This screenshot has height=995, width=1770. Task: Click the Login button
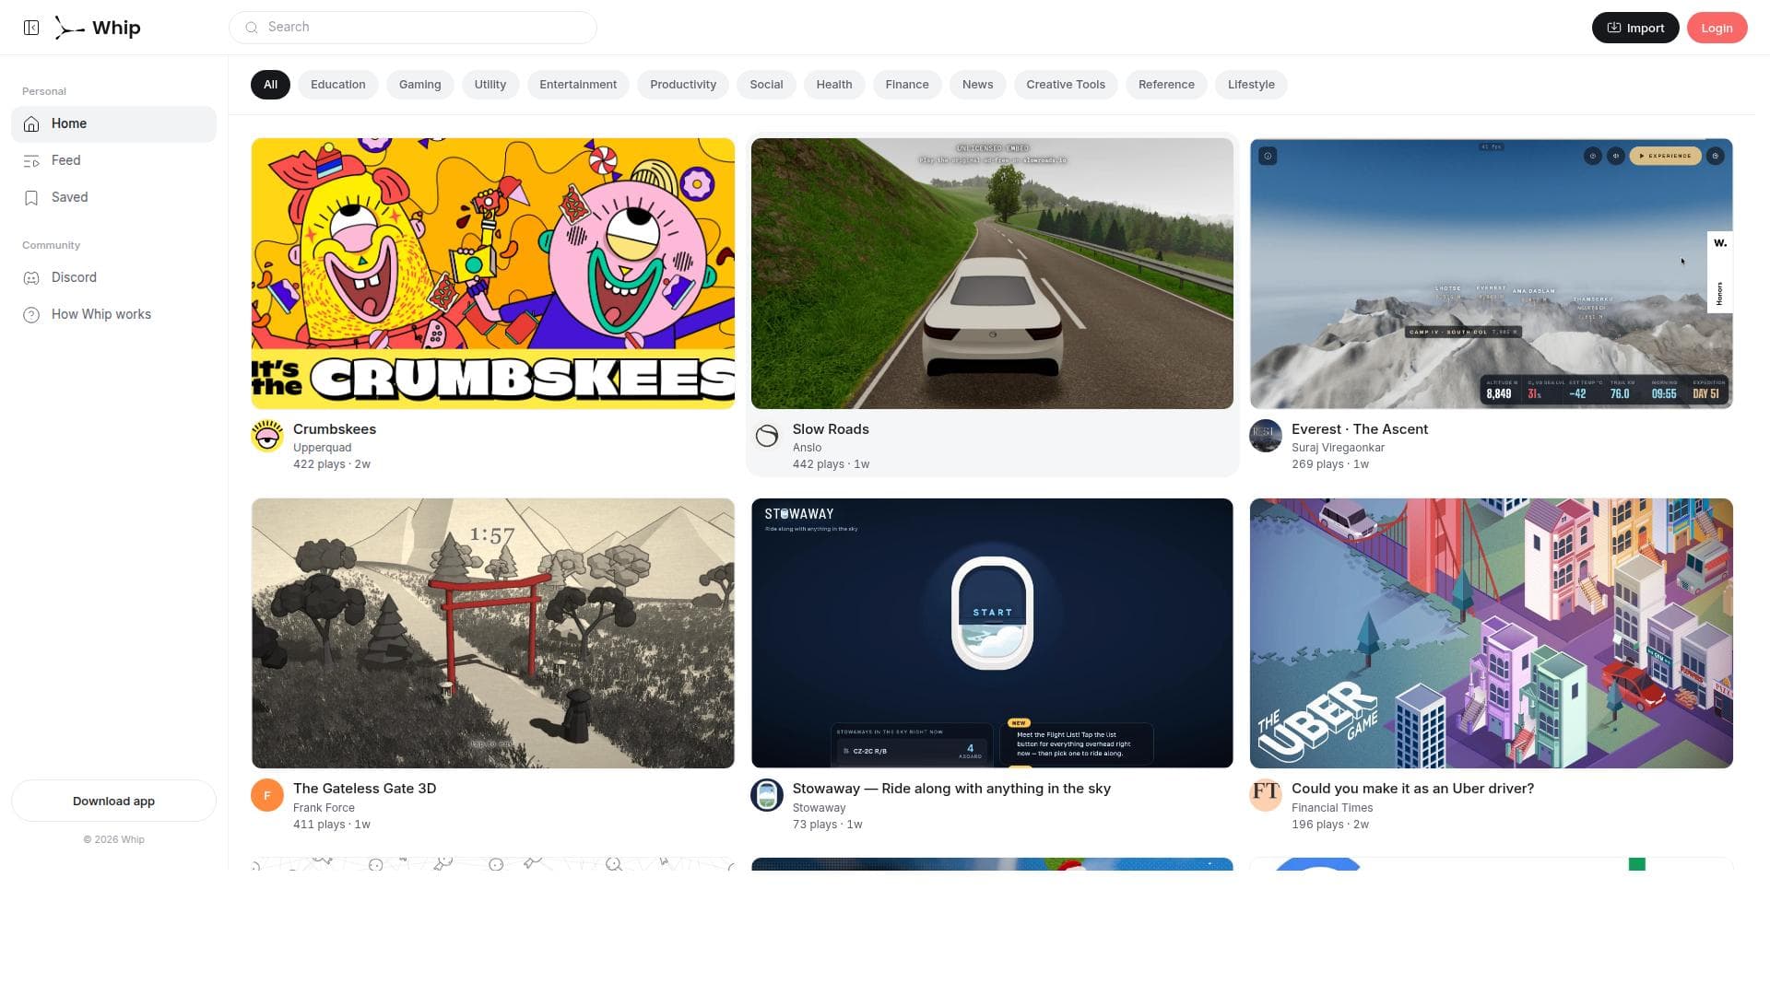1717,28
